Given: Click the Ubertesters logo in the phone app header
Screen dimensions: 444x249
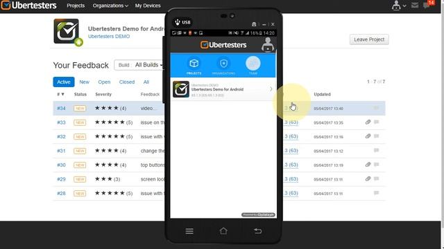Looking at the screenshot, I should pos(223,44).
